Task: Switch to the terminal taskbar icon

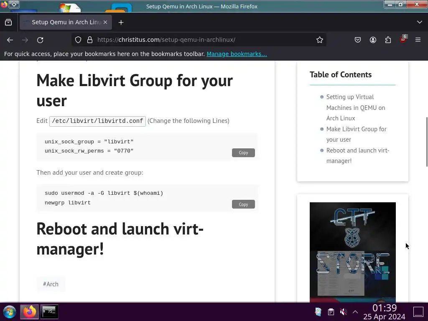Action: pyautogui.click(x=49, y=312)
